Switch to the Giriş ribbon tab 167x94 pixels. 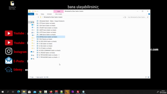37,14
